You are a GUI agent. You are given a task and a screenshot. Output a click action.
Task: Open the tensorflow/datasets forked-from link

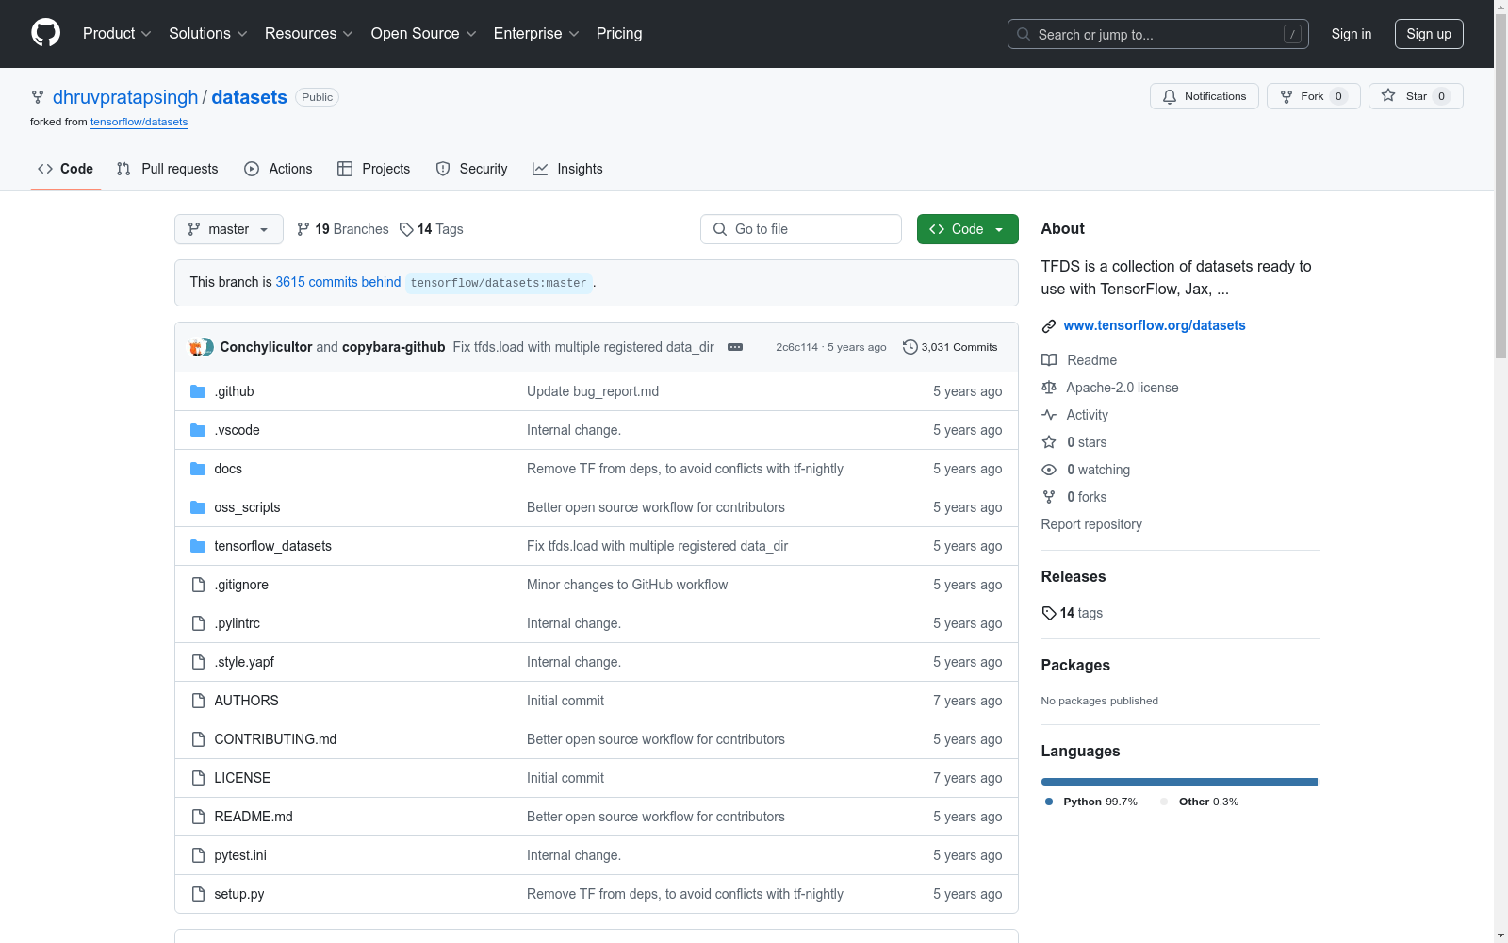coord(139,122)
